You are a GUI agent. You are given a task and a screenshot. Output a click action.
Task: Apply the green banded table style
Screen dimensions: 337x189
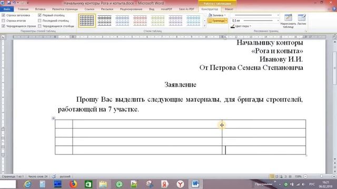coord(158,21)
